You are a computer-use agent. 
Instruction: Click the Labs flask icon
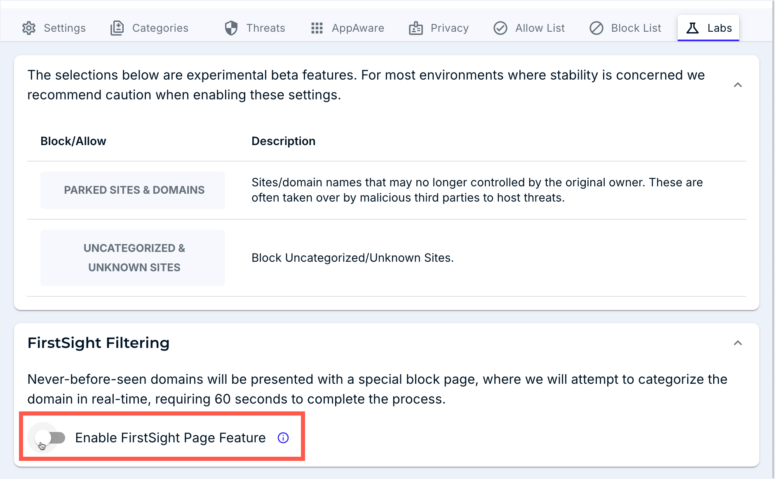point(692,28)
